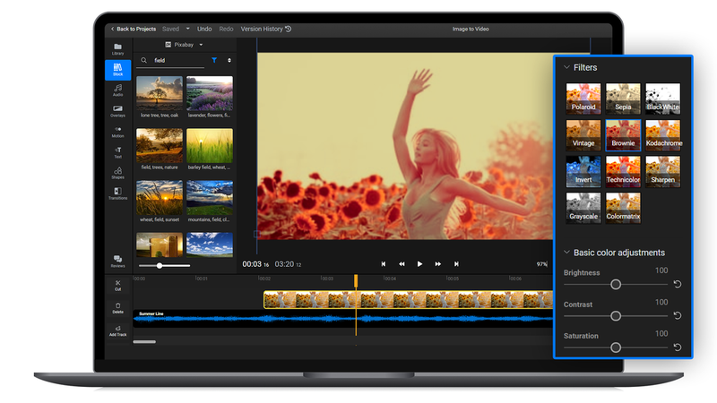
Task: Open Version History
Action: click(265, 29)
